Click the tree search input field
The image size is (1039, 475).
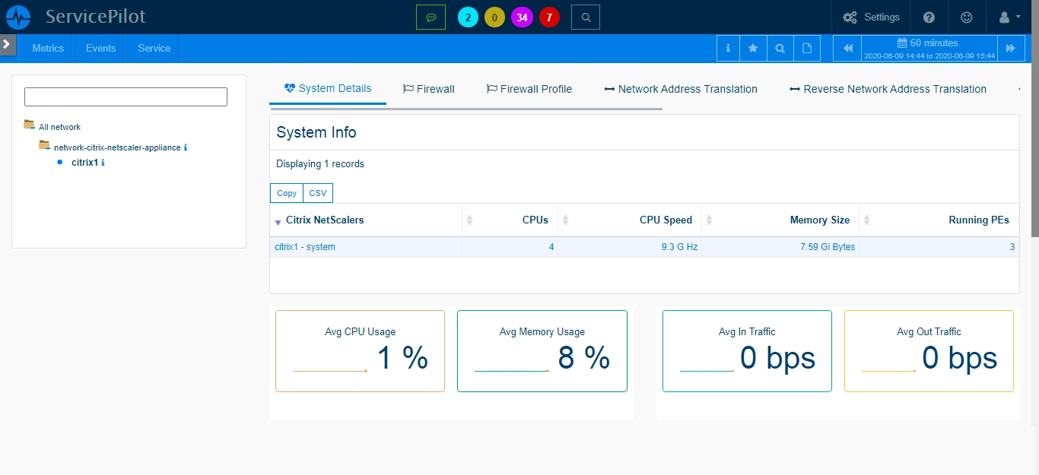126,97
